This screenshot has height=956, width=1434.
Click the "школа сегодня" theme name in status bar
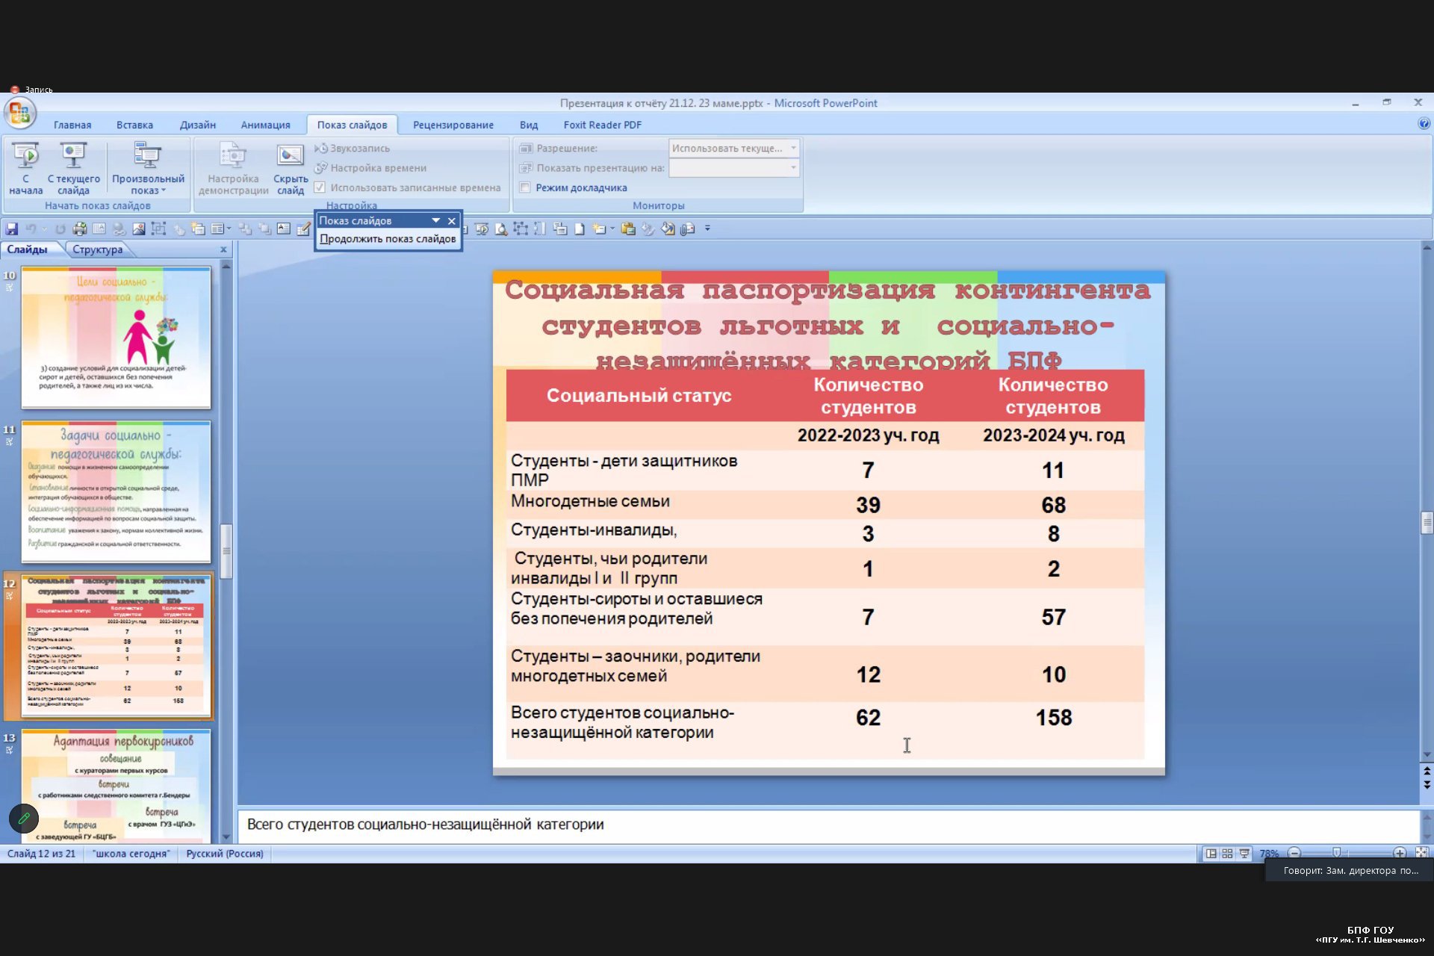131,854
